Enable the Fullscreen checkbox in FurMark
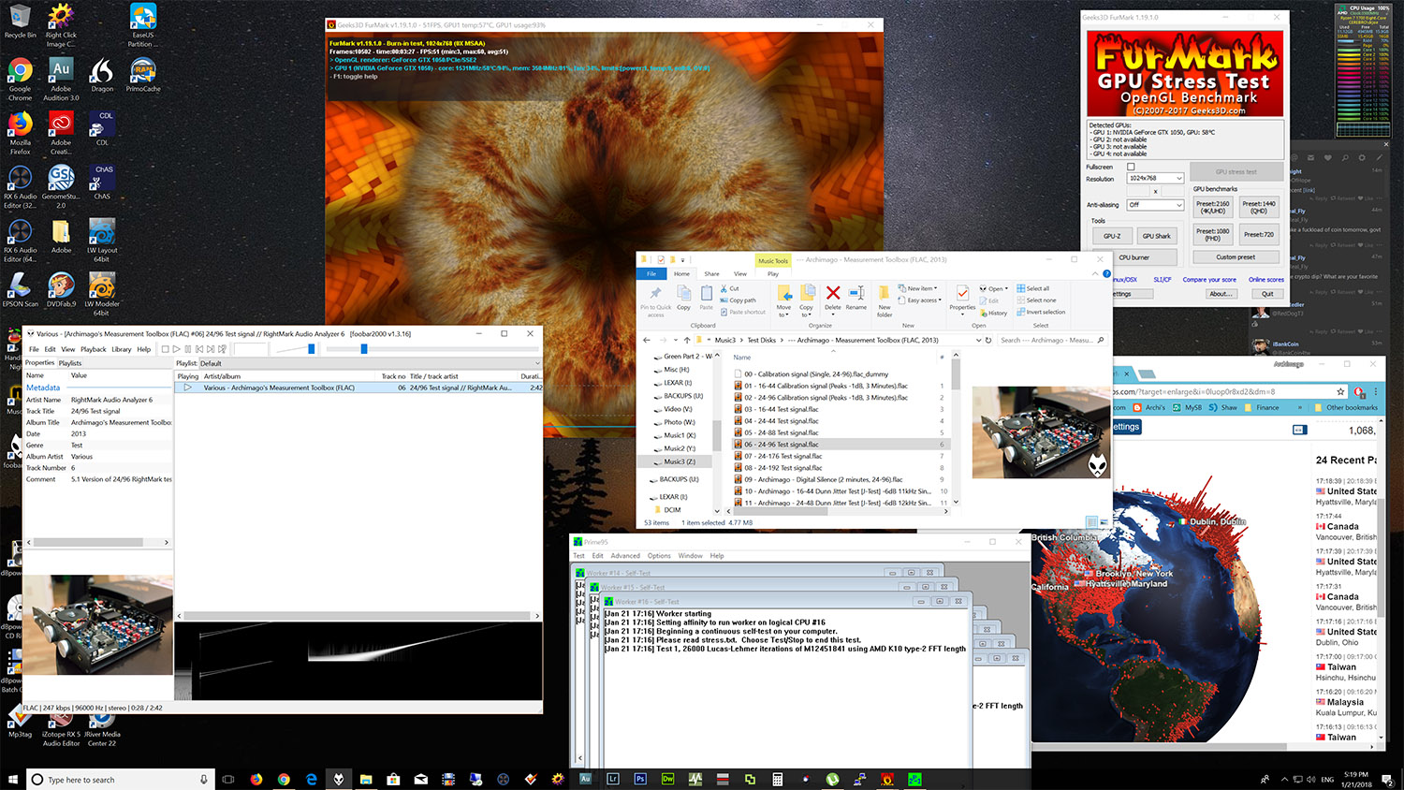Viewport: 1404px width, 790px height. pos(1131,167)
